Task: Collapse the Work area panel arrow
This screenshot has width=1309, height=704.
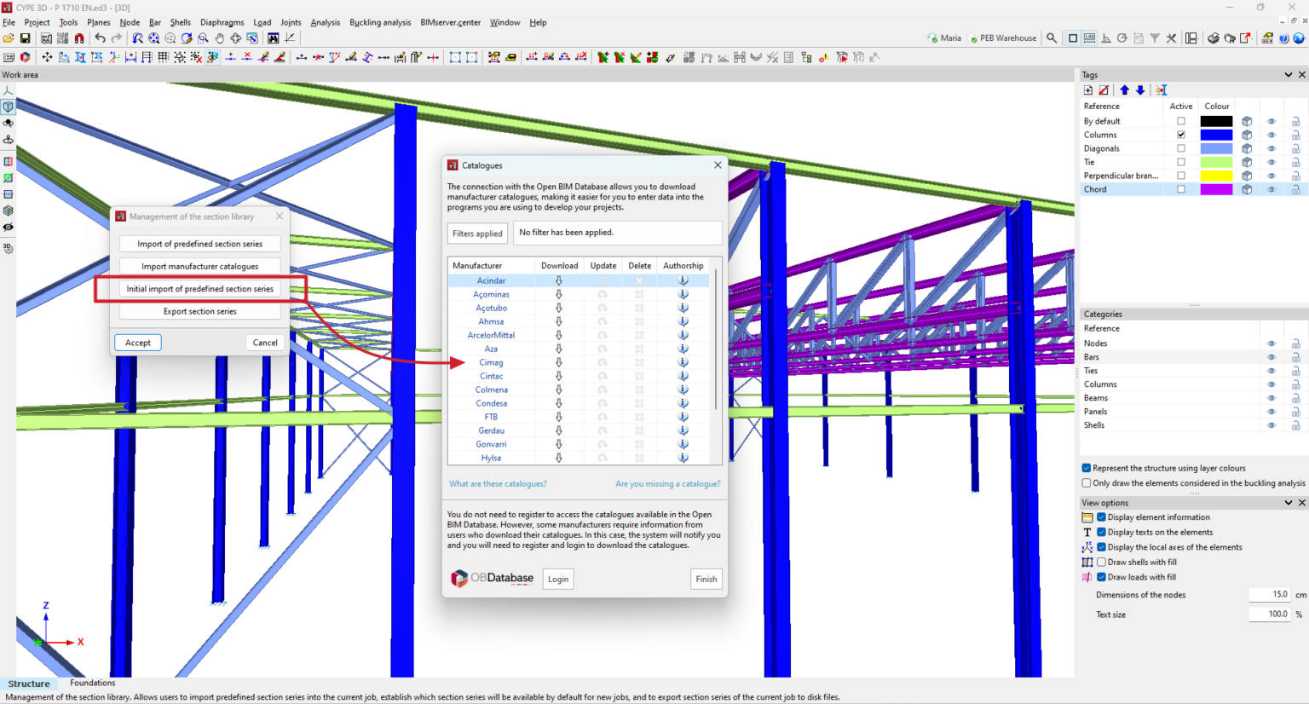Action: pos(8,90)
